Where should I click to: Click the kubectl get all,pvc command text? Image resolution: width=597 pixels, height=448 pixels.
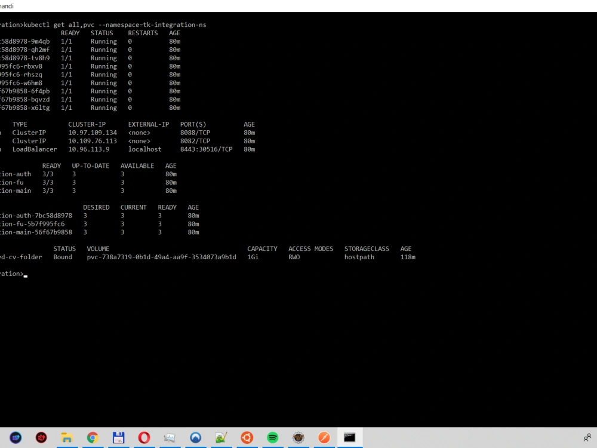coord(115,24)
